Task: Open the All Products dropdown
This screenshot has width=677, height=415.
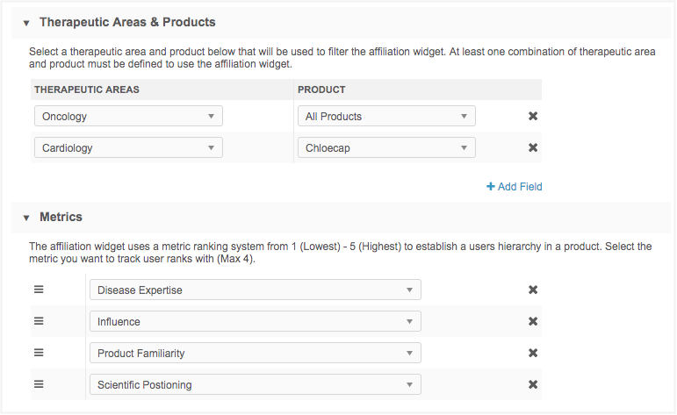Action: (x=386, y=117)
